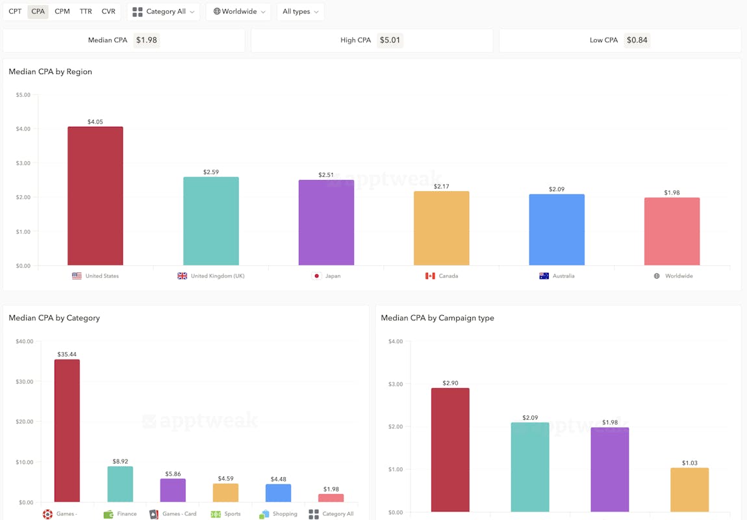This screenshot has width=747, height=520.
Task: Click the Finance category wallet icon
Action: 108,514
